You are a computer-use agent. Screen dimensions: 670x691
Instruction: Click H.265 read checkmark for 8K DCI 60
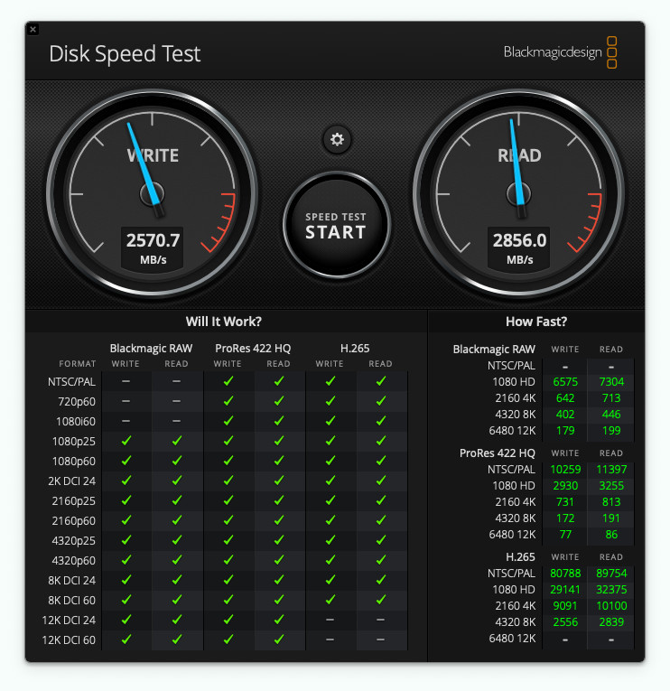coord(381,600)
